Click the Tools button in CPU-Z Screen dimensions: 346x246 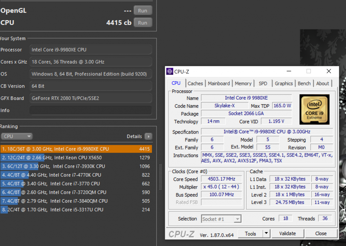(x=250, y=234)
